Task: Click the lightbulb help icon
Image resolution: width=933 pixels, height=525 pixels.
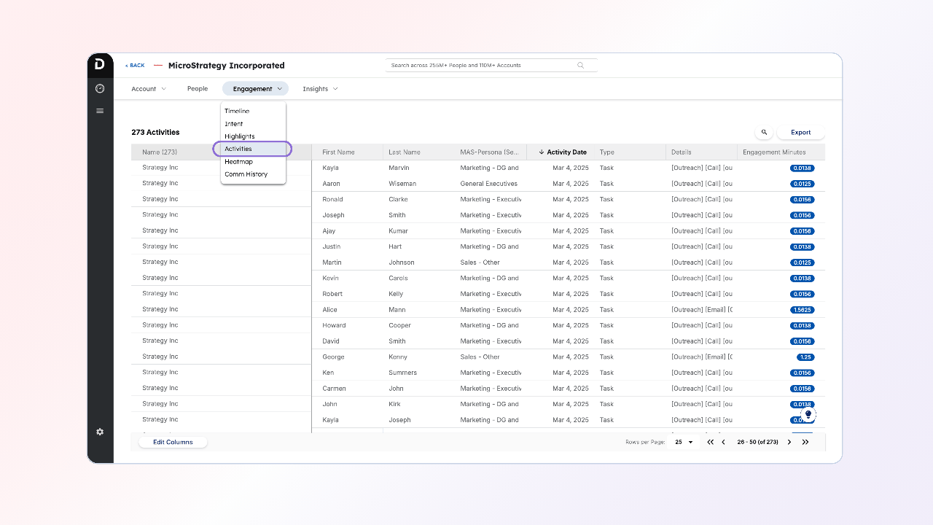Action: (808, 414)
